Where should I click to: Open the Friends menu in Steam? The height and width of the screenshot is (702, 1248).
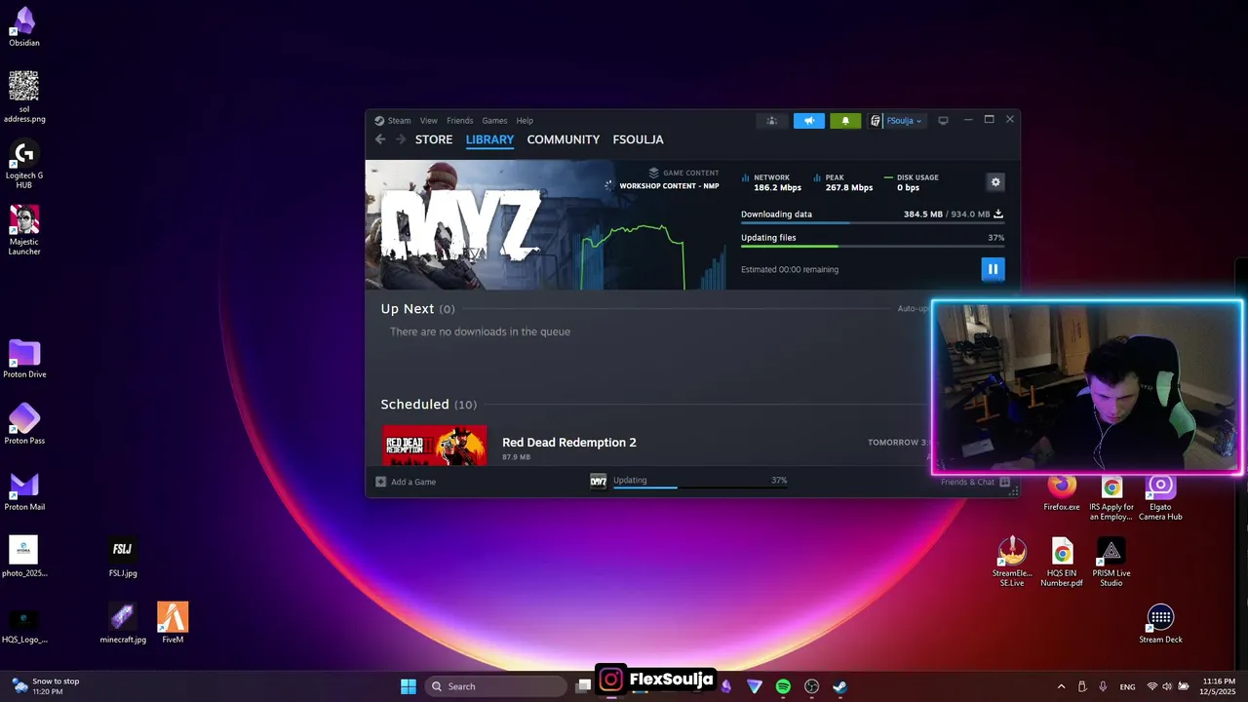pyautogui.click(x=459, y=121)
